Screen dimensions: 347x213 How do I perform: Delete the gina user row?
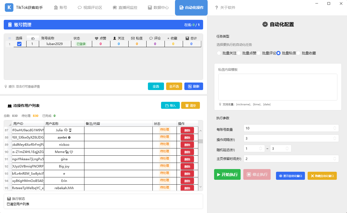pyautogui.click(x=187, y=159)
